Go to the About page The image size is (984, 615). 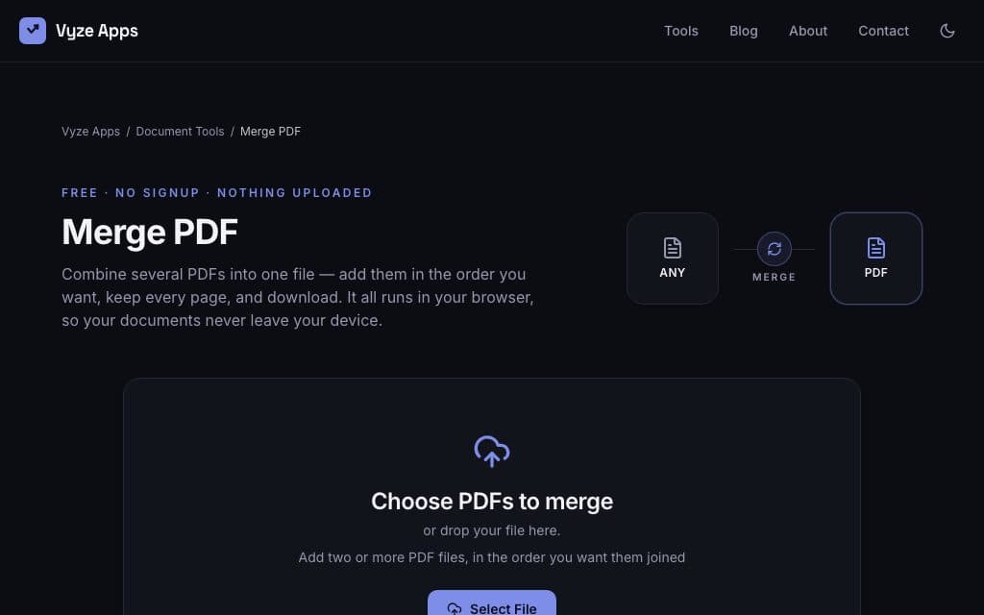pos(807,31)
